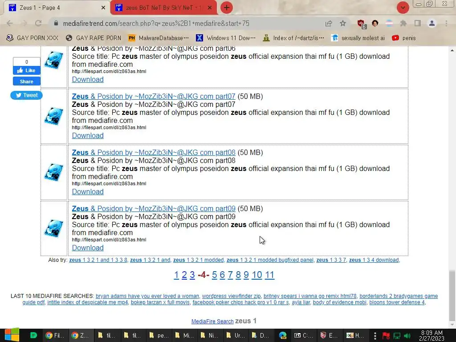Open the 'Mi...' folder taskbar item
This screenshot has height=342, width=456.
(184, 335)
